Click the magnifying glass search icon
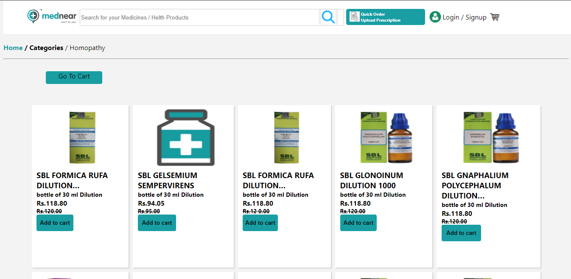This screenshot has width=571, height=279. tap(328, 17)
